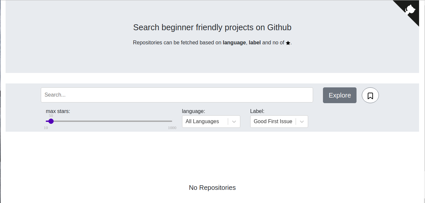Click the slider track near the 1000 mark
Image resolution: width=425 pixels, height=203 pixels.
(x=168, y=121)
